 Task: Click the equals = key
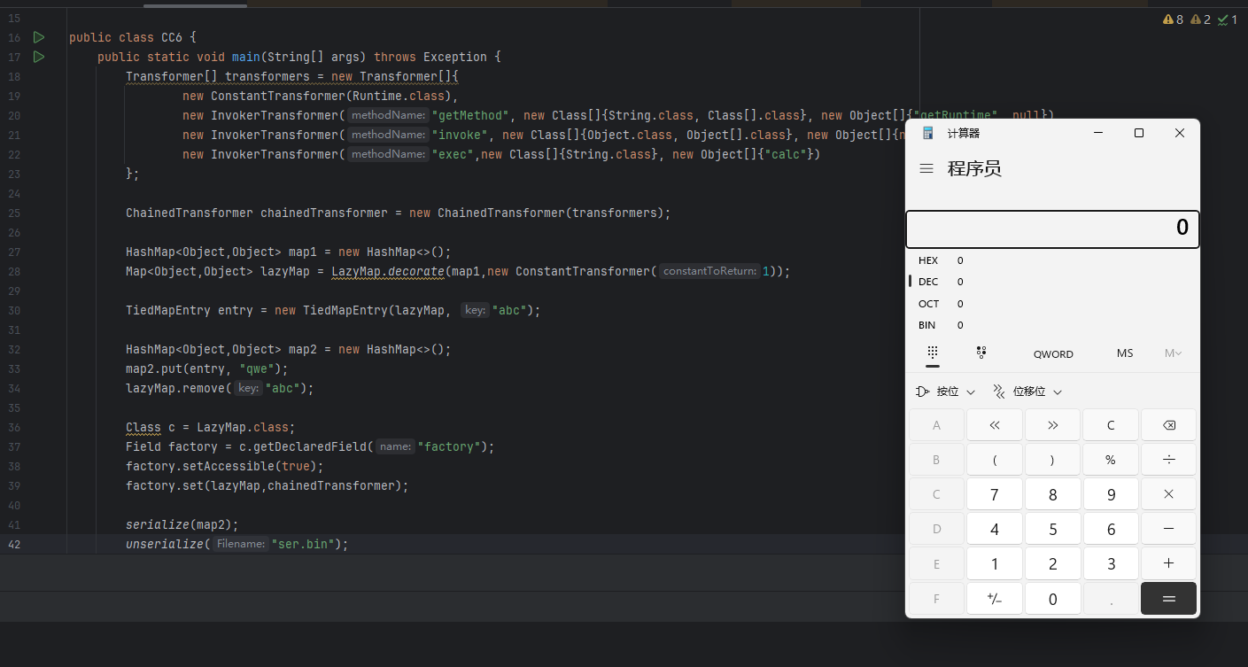(x=1168, y=599)
